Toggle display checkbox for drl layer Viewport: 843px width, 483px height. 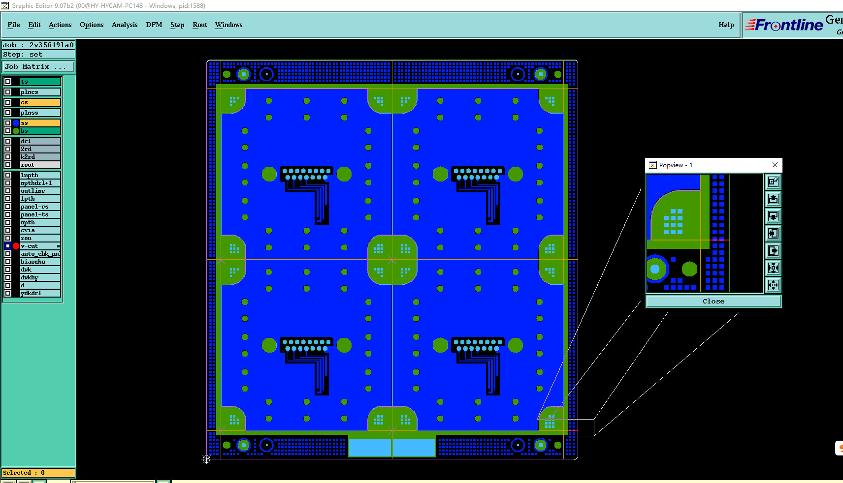(8, 141)
